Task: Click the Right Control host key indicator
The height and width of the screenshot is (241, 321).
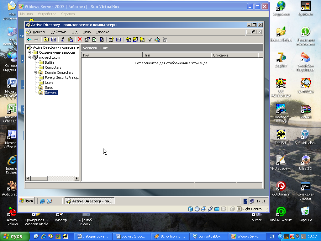Action: point(252,209)
